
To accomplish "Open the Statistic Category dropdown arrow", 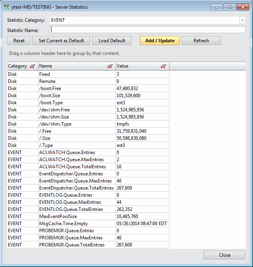I will pyautogui.click(x=242, y=20).
